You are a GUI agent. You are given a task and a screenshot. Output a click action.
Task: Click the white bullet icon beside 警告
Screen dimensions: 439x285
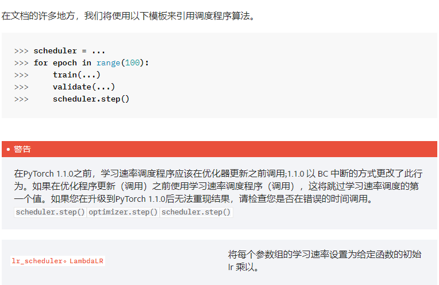pyautogui.click(x=8, y=149)
